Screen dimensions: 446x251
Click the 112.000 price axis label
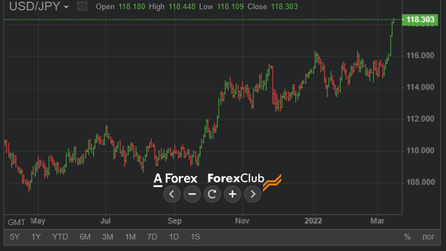click(421, 119)
